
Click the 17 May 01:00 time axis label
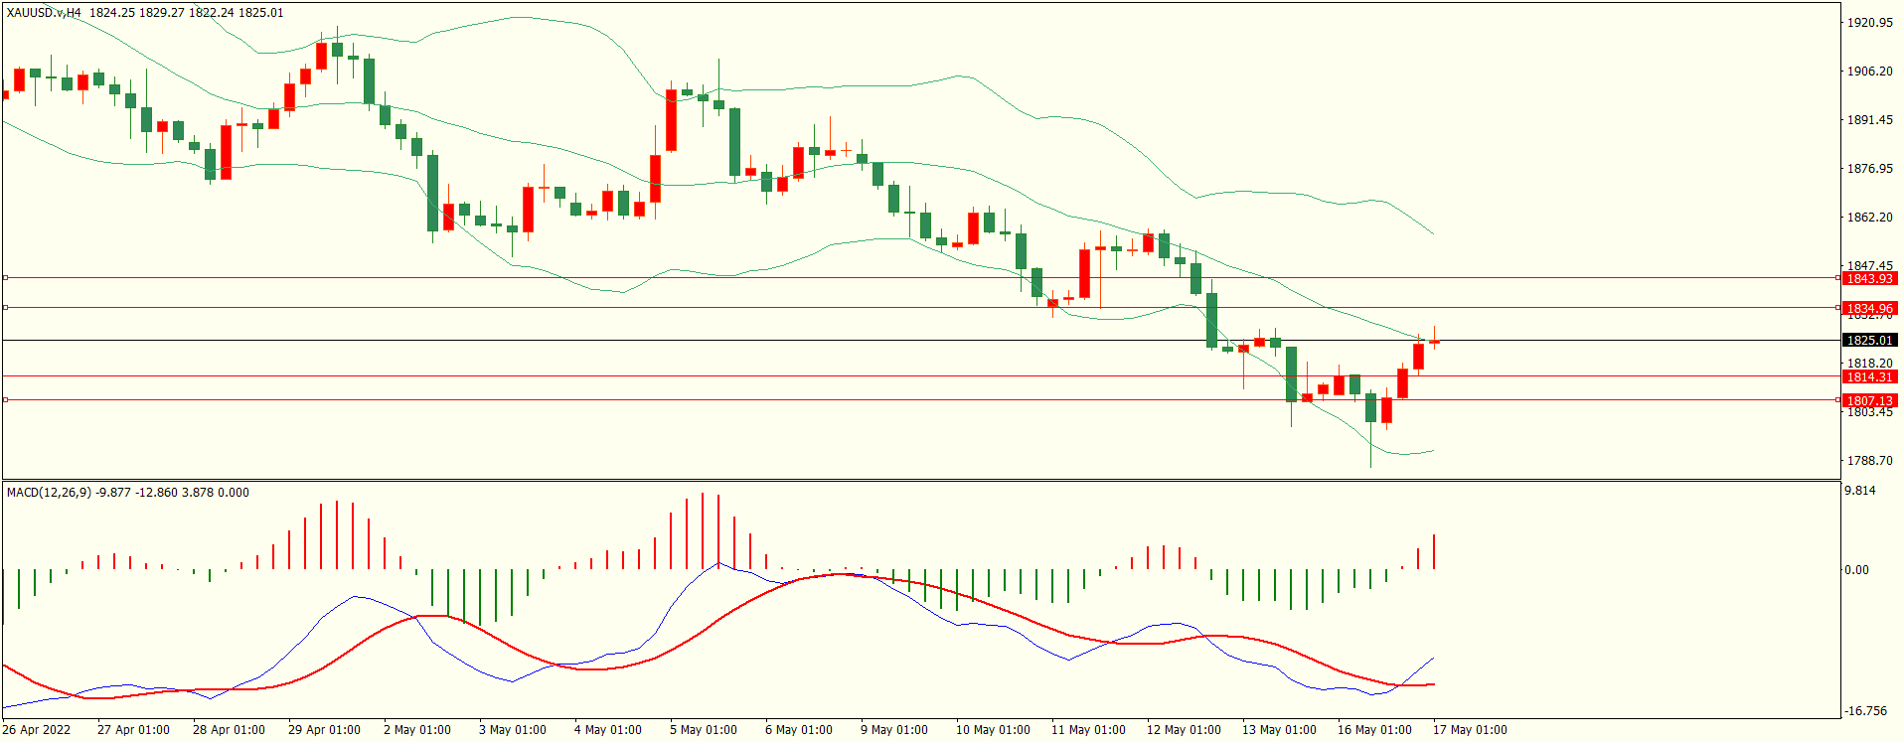pyautogui.click(x=1470, y=730)
